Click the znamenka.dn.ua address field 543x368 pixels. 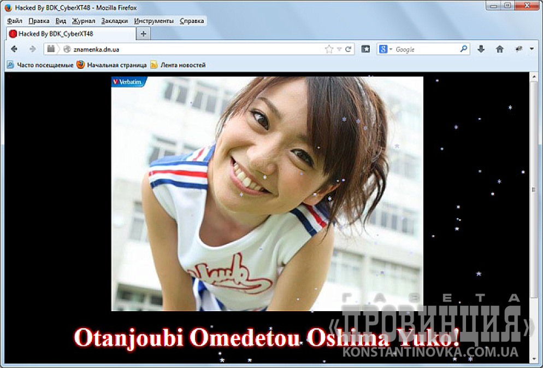pyautogui.click(x=191, y=49)
